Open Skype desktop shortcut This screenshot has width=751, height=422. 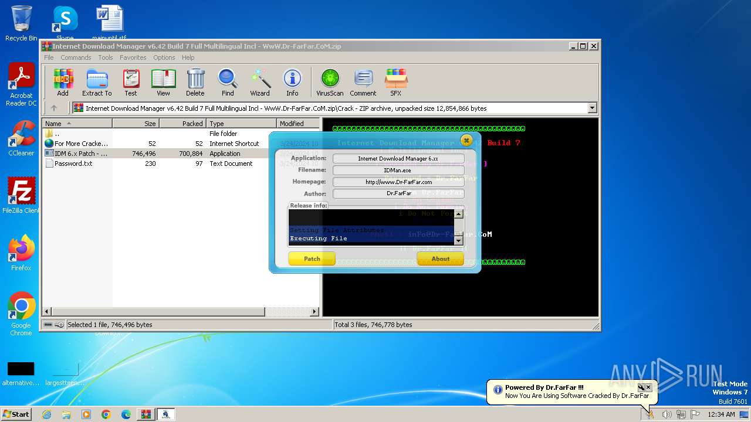click(65, 22)
